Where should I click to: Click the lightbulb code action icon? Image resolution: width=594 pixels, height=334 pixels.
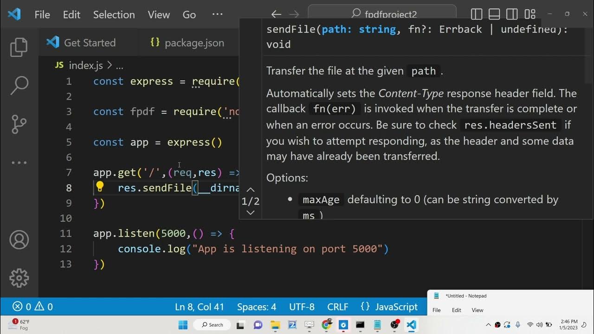pos(100,187)
